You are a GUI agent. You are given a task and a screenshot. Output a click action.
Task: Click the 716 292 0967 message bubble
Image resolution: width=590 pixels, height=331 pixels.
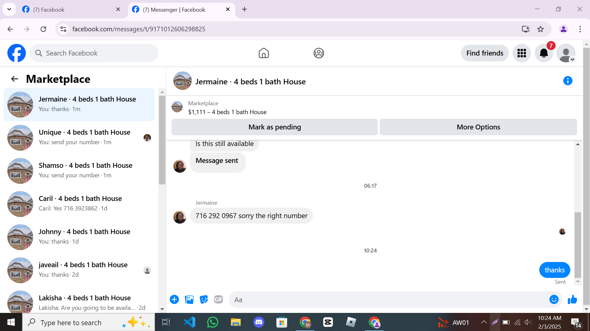click(x=251, y=216)
